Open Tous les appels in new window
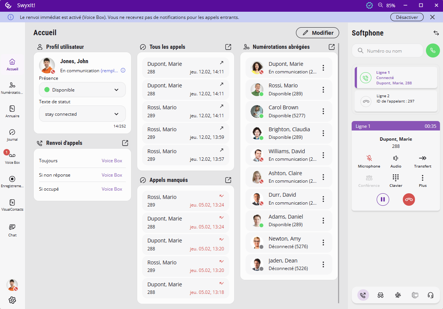Screen dimensions: 443x309 pos(228,47)
